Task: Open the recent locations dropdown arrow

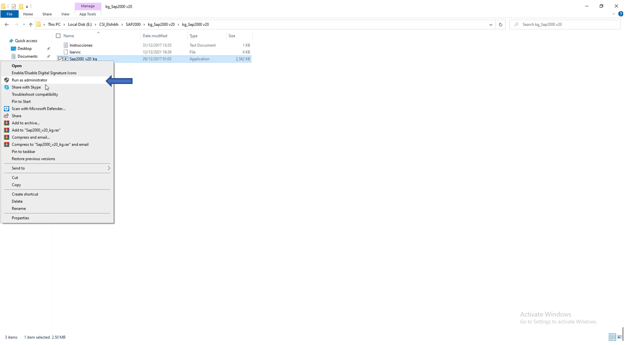Action: 24,25
